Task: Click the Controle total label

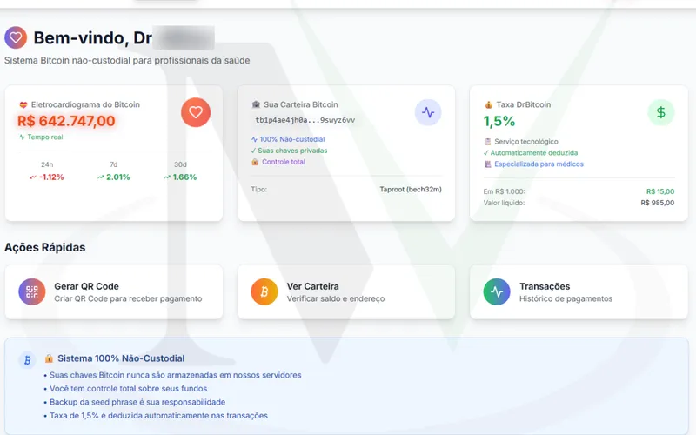Action: click(x=284, y=162)
